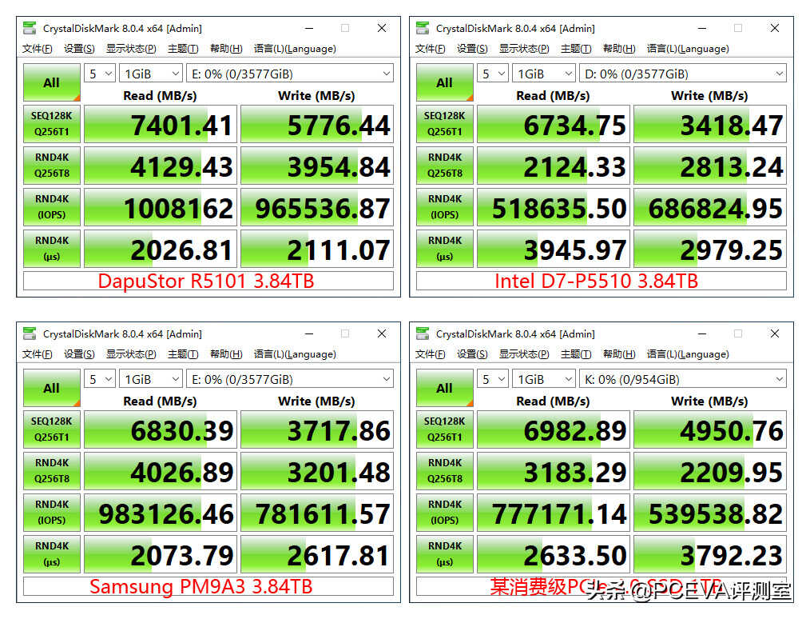Open 文件(F) menu in K: drive window
Screen dimensions: 810x619
click(431, 354)
